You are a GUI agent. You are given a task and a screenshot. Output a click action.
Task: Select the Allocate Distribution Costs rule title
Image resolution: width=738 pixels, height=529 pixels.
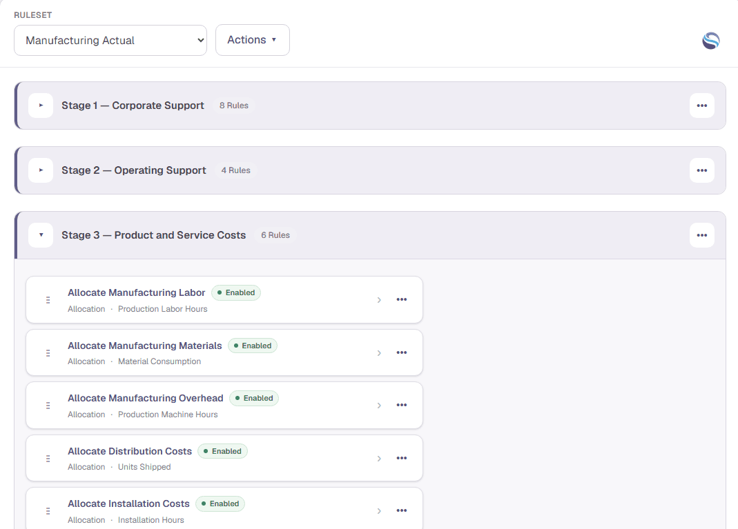[x=130, y=452]
